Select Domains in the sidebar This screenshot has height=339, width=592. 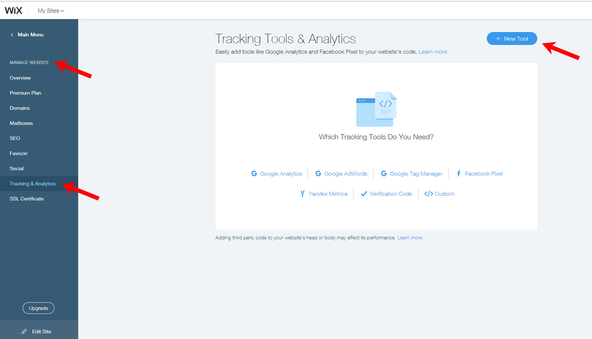pos(20,108)
